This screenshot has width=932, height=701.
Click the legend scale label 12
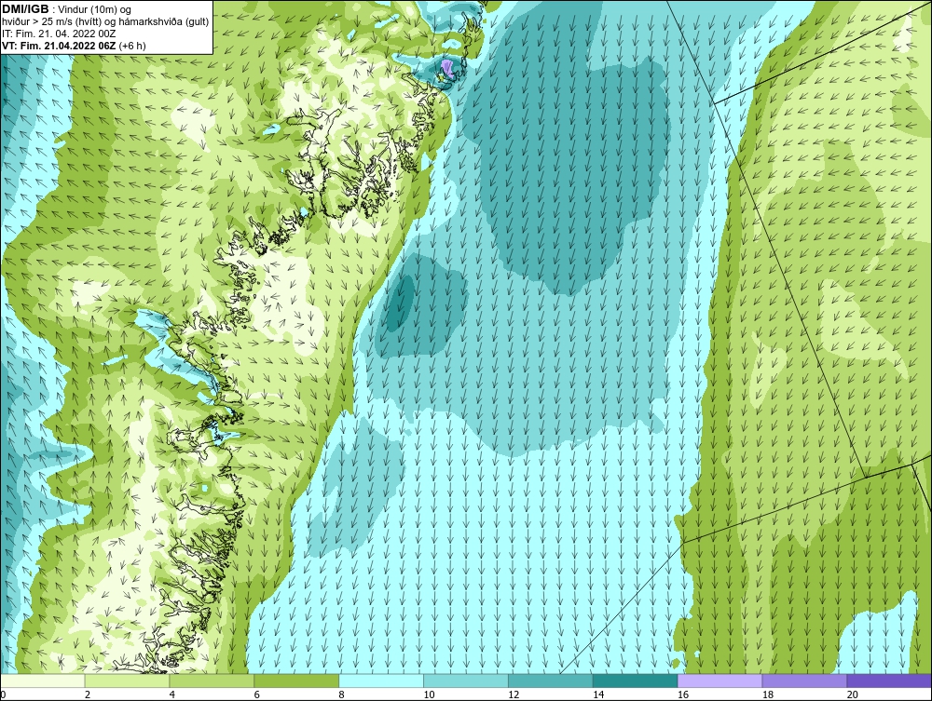514,694
